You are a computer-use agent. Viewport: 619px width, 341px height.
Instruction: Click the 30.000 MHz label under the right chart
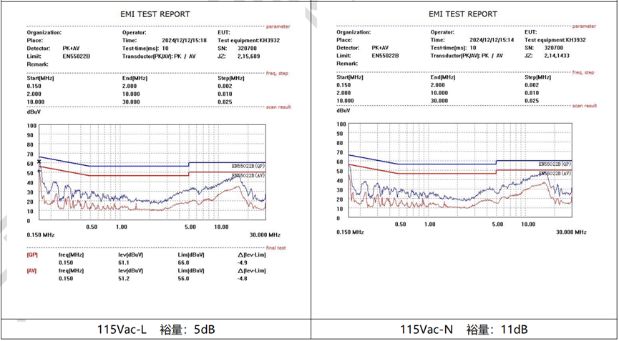point(570,232)
